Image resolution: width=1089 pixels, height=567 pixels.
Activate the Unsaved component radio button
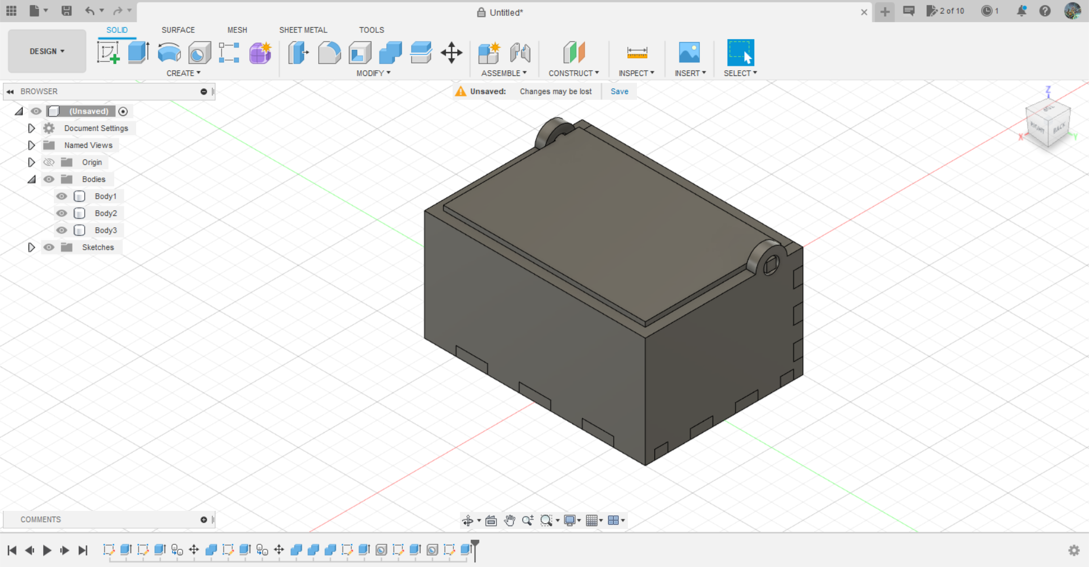point(123,111)
